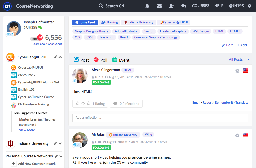Click Learn about Anar Seeds link
This screenshot has width=256, height=168.
47,44
